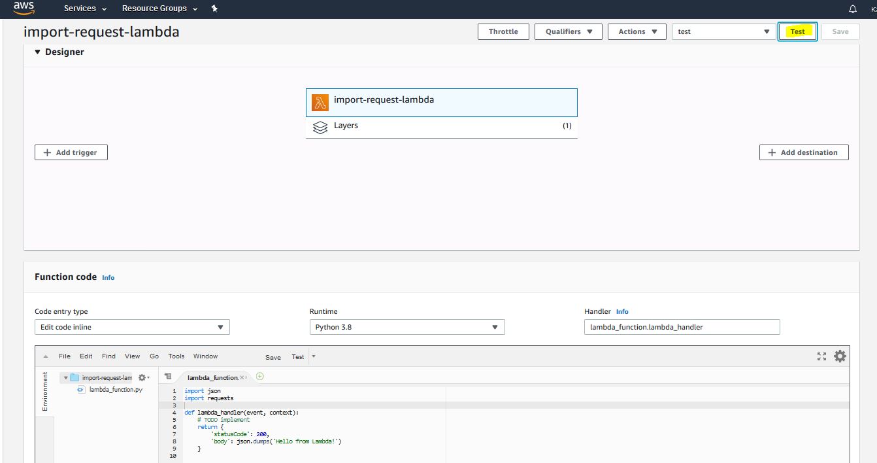Viewport: 877px width, 463px height.
Task: Open the File menu in editor
Action: [64, 356]
